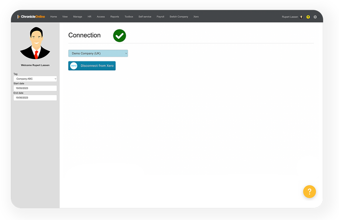This screenshot has height=220, width=339.
Task: Select the Xero menu item
Action: point(196,17)
